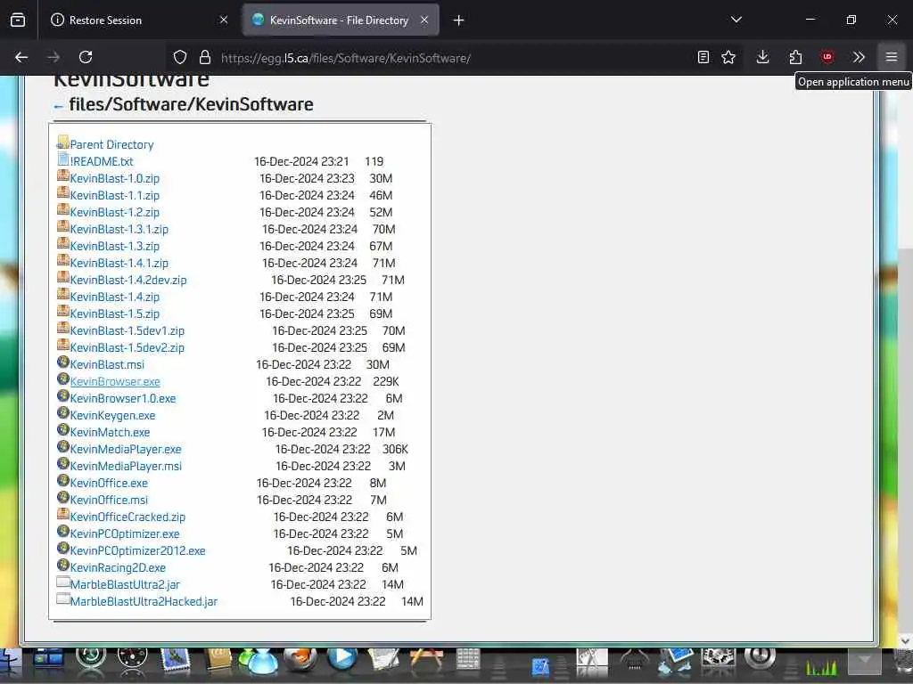Close the KevinSoftware File Directory tab

pos(424,20)
